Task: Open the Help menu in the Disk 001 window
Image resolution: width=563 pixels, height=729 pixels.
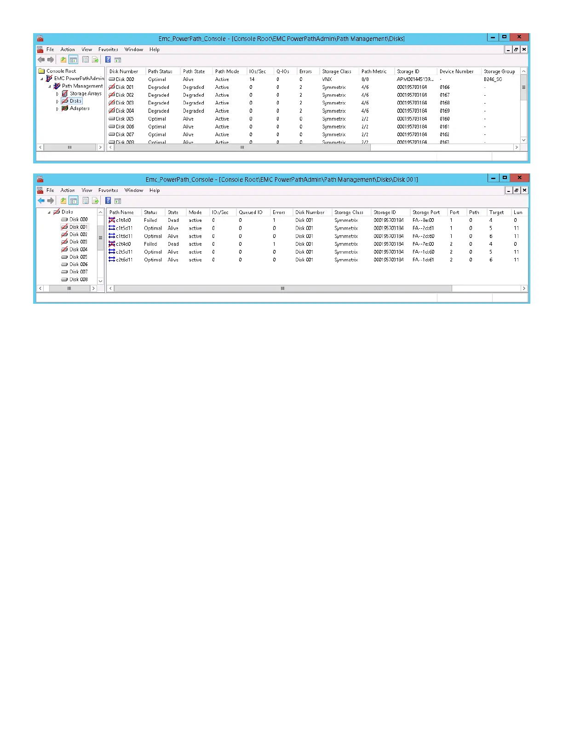Action: click(x=155, y=190)
